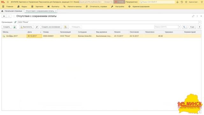Open the Администрирование section
The image size is (204, 115).
pos(139,6)
